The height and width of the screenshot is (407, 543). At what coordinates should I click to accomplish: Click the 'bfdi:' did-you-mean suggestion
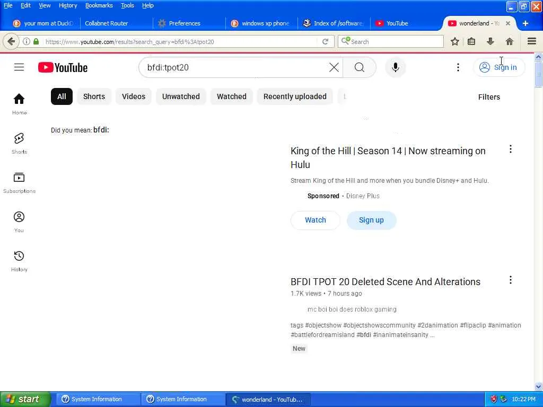[x=101, y=130]
